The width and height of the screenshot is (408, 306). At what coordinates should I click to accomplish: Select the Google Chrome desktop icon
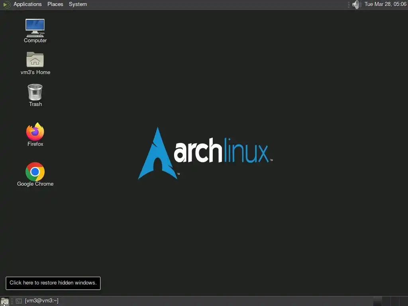tap(35, 175)
